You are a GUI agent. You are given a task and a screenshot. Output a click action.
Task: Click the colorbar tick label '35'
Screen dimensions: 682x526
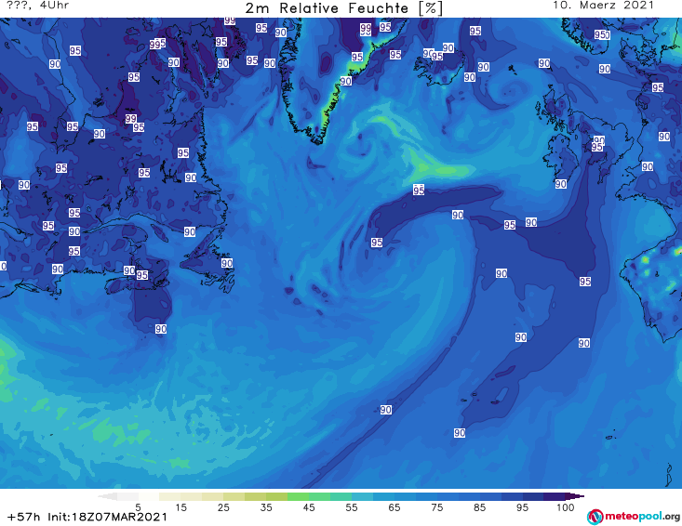point(266,507)
